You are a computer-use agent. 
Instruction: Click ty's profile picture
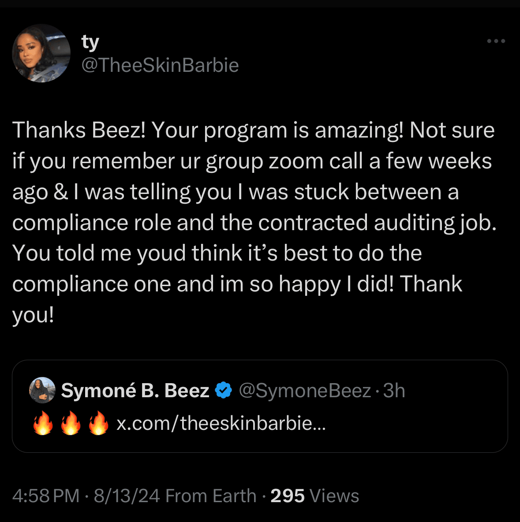coord(41,53)
